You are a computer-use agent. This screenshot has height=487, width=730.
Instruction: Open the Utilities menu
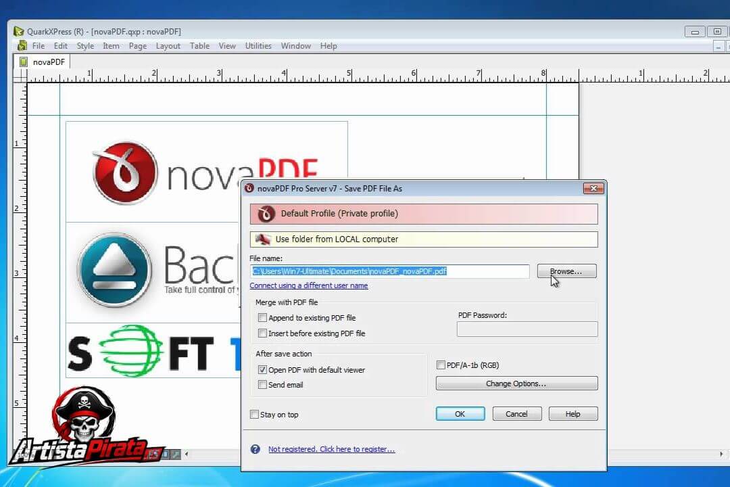(258, 46)
